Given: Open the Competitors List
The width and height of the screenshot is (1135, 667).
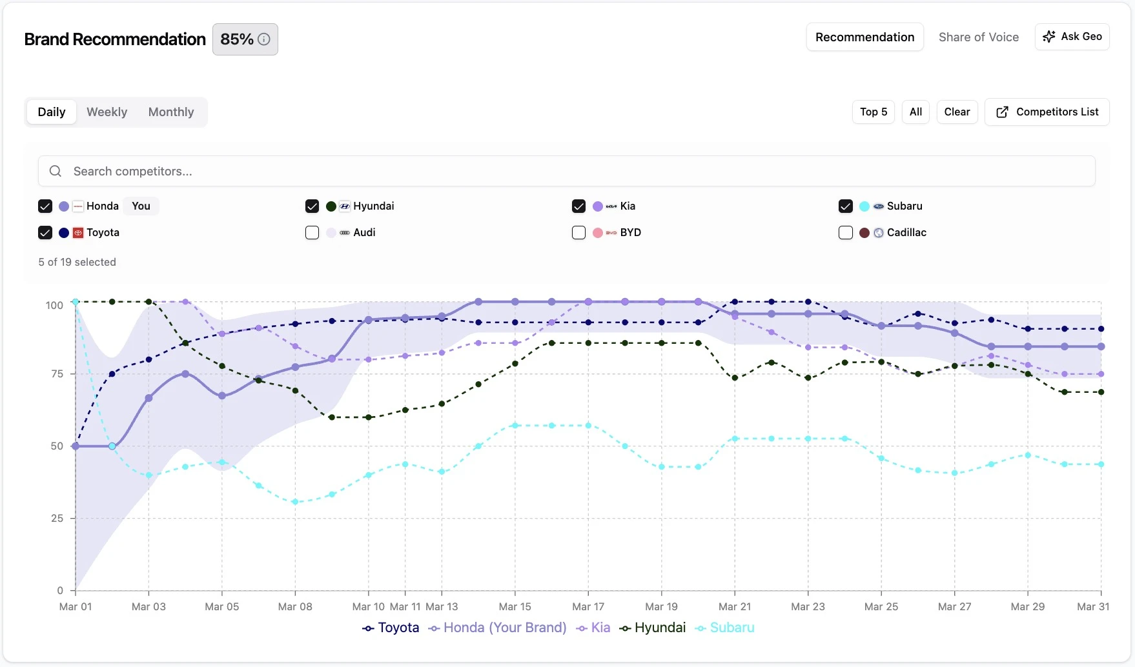Looking at the screenshot, I should (x=1047, y=112).
